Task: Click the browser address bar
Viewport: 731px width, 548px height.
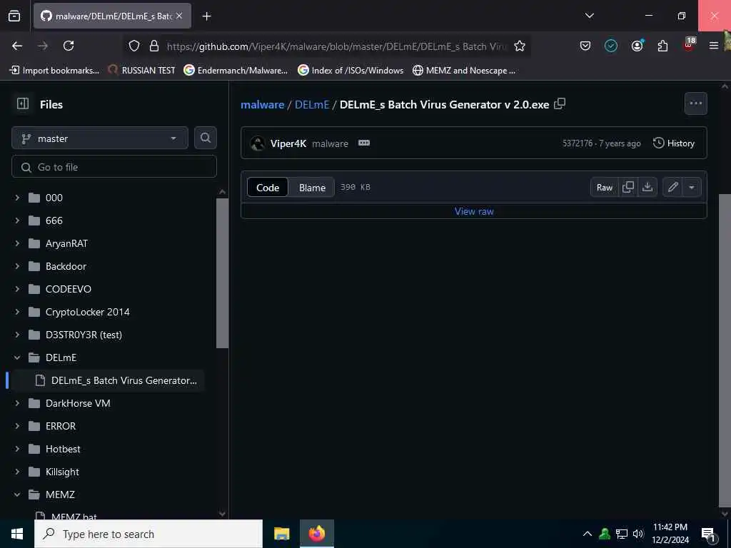Action: (x=336, y=46)
